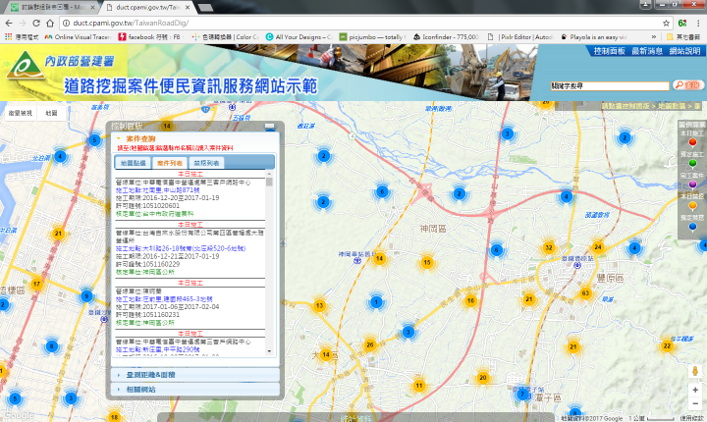Open the All Your Designs bookmark
707x422 pixels.
(x=299, y=37)
